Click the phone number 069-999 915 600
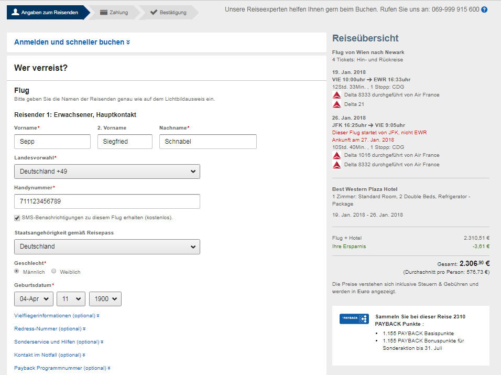Image resolution: width=501 pixels, height=375 pixels. 455,9
